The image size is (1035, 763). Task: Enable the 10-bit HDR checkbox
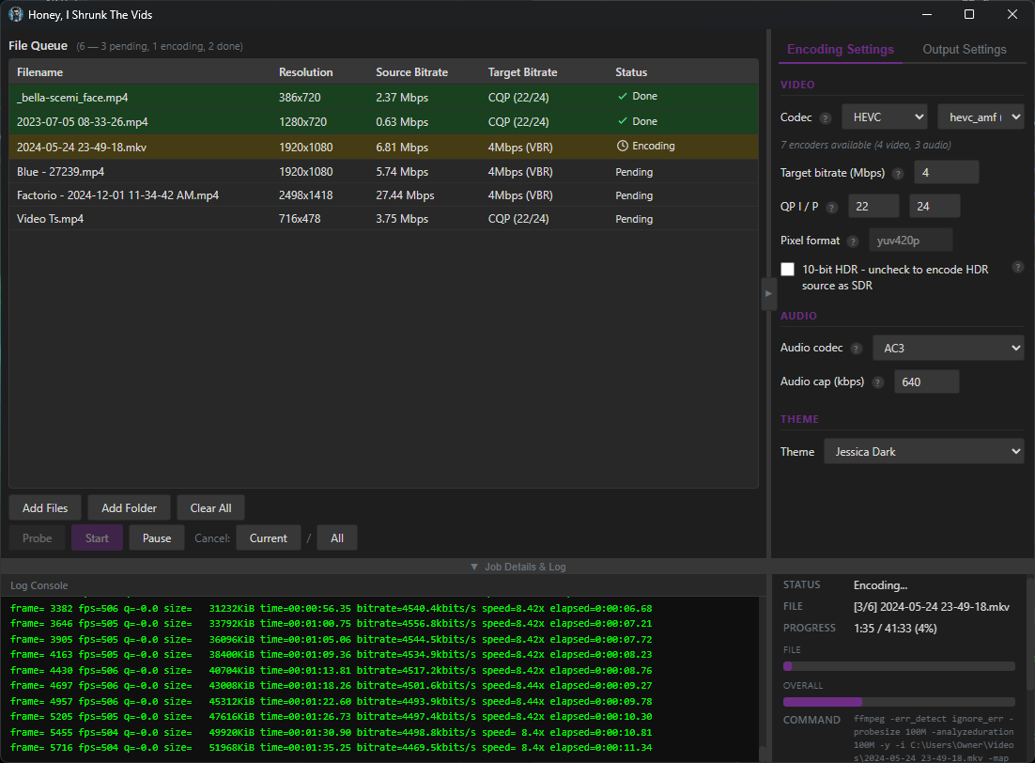click(788, 270)
